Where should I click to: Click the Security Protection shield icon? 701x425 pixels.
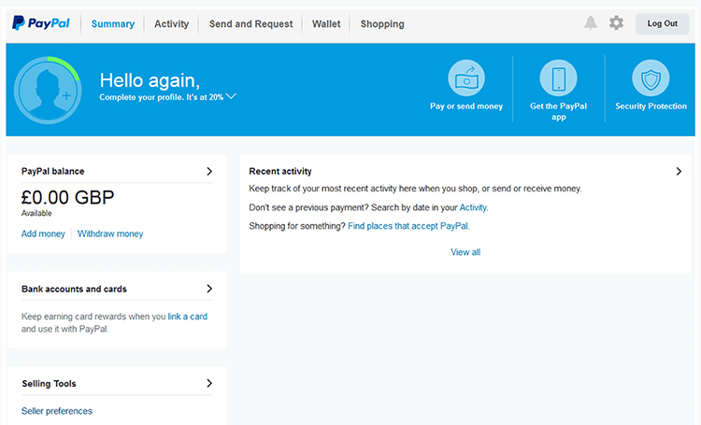tap(651, 78)
